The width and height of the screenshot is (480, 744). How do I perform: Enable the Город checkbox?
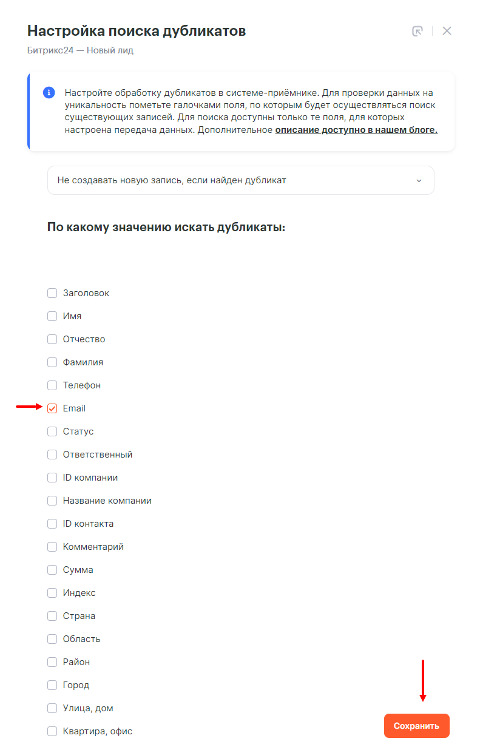[x=52, y=685]
